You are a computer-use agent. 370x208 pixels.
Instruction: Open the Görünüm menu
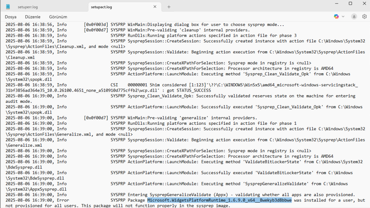(x=58, y=17)
